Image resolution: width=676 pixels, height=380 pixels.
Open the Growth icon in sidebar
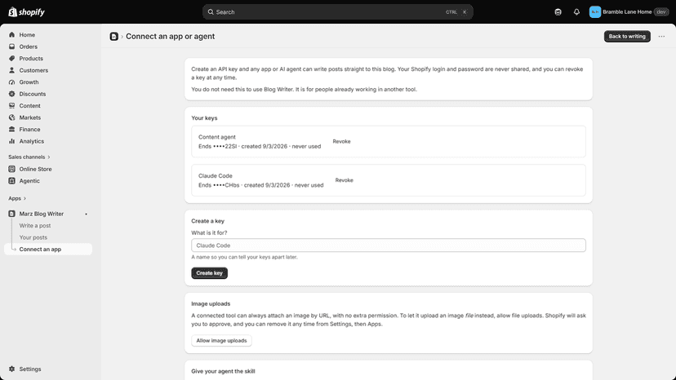click(11, 82)
